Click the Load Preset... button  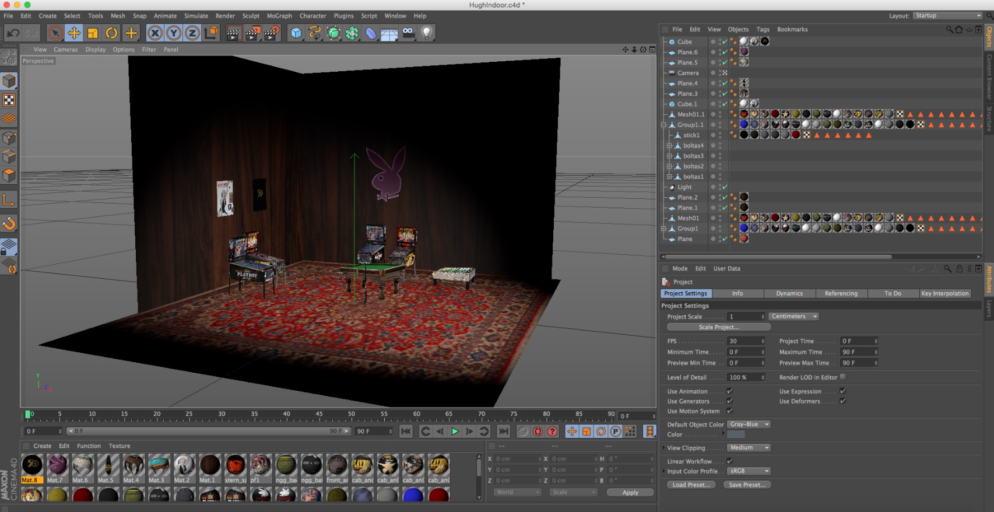click(691, 485)
